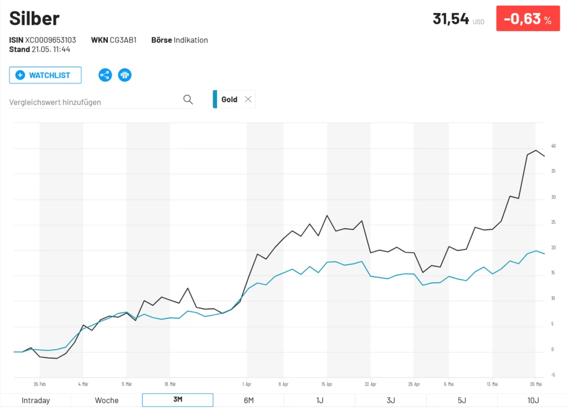Open the 1J time range tab

pyautogui.click(x=320, y=400)
